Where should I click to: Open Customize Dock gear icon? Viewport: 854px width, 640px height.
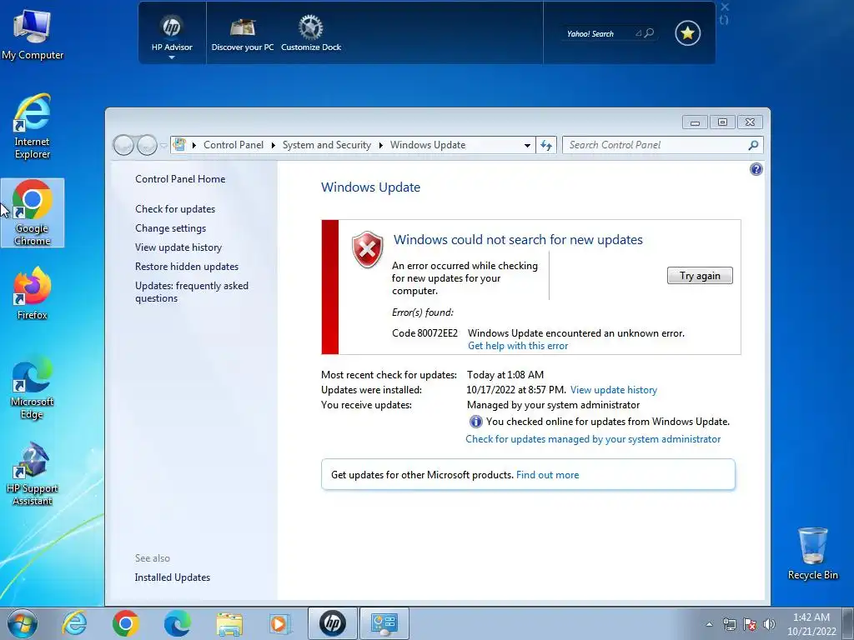(311, 33)
